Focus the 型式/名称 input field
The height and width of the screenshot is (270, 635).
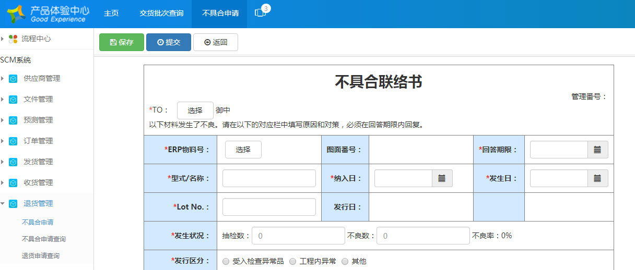point(269,178)
